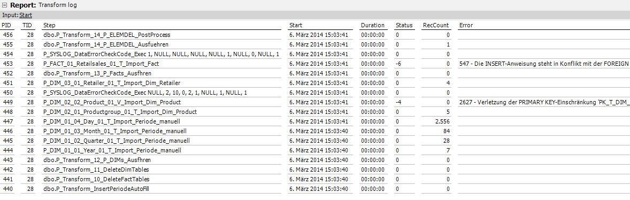
Task: Select the P_FACT_01_Retailsales_01_T_Import_Fact step
Action: tap(101, 64)
